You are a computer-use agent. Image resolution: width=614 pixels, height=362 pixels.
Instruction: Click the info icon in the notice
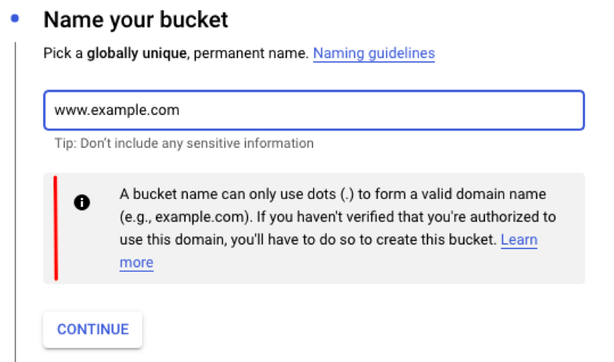[x=82, y=203]
